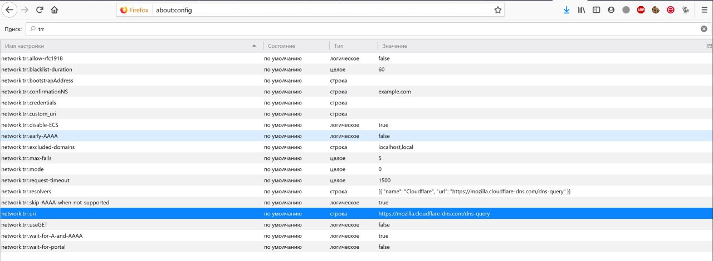The image size is (713, 261).
Task: Click the red circular e extension icon
Action: (x=671, y=10)
